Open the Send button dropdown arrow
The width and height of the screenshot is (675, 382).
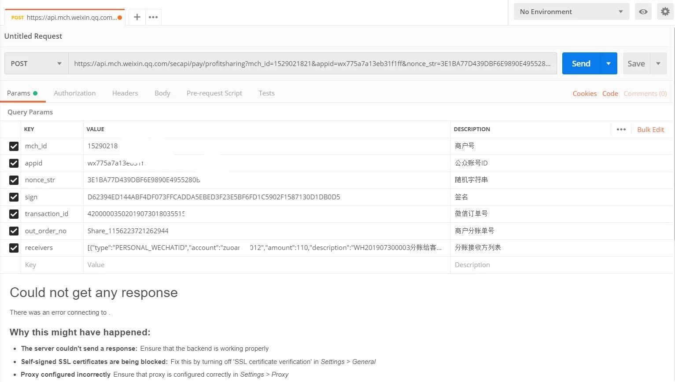point(609,64)
